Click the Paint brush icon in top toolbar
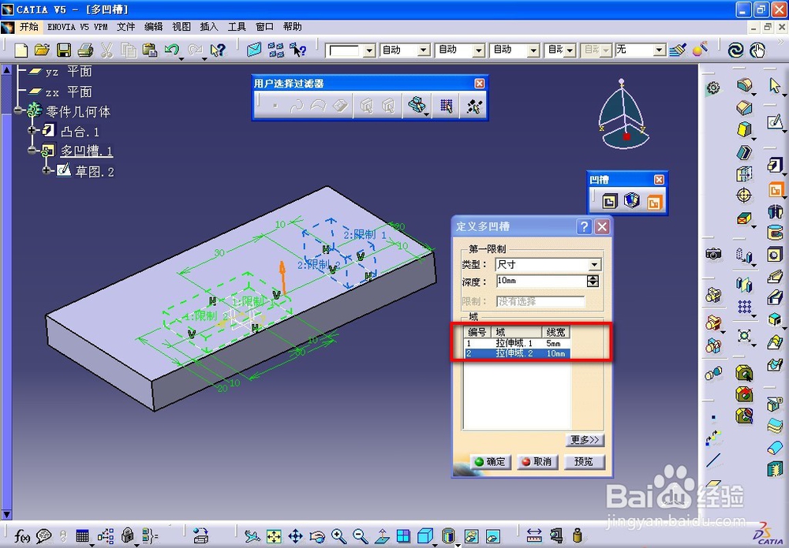This screenshot has height=548, width=789. click(679, 50)
